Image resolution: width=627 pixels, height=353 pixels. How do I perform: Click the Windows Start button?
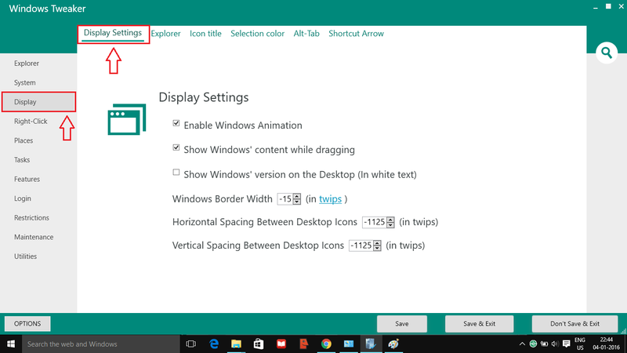tap(11, 344)
